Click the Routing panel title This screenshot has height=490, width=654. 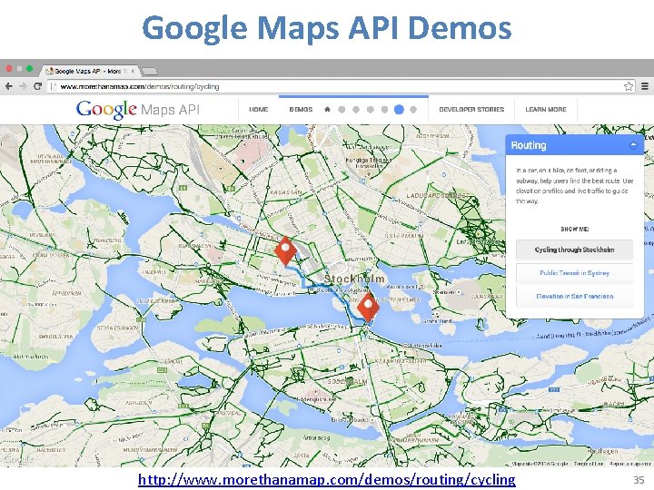(x=529, y=145)
